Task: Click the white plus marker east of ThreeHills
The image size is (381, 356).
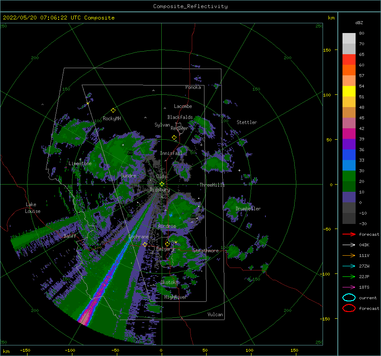Action: pyautogui.click(x=239, y=170)
